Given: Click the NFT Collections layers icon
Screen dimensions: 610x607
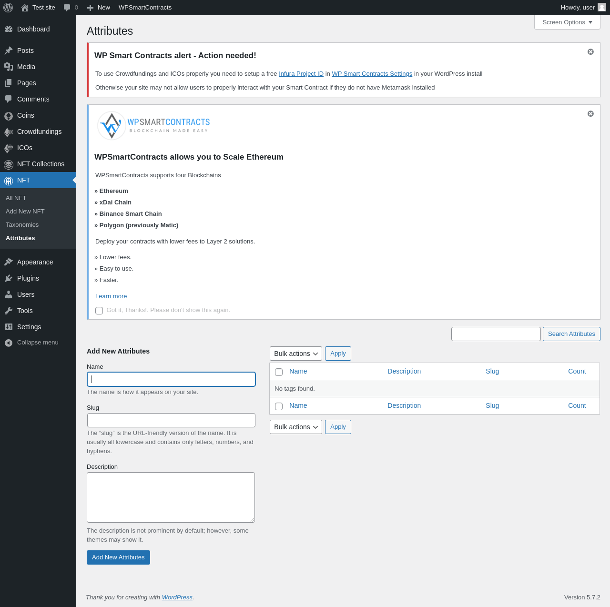Looking at the screenshot, I should click(x=9, y=164).
